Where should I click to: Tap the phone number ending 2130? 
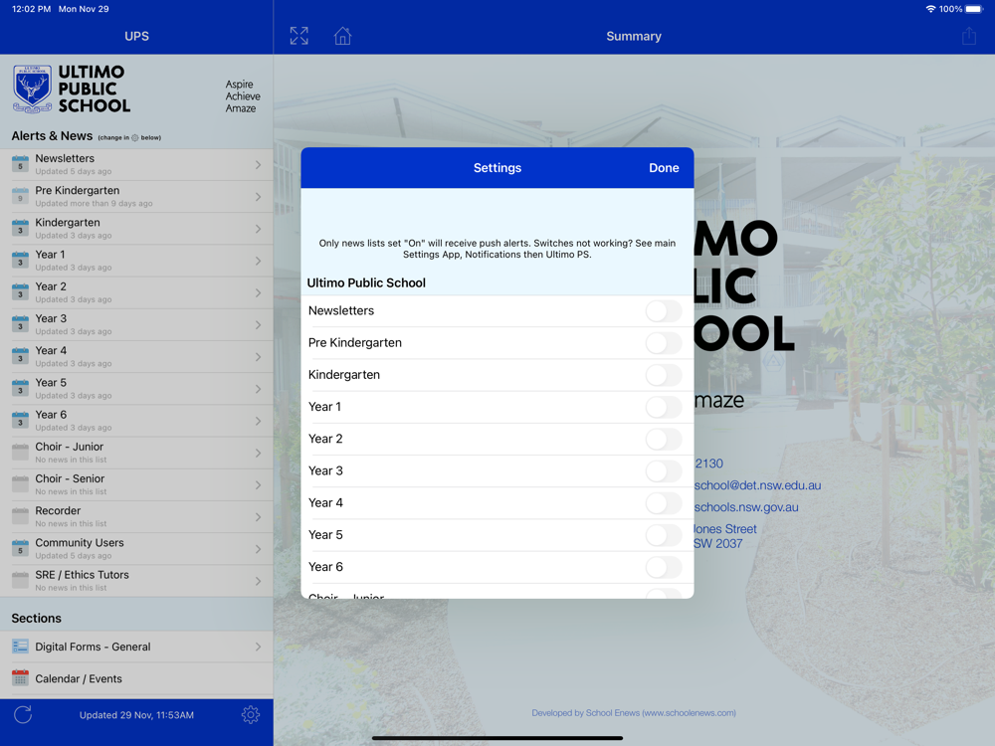pos(708,464)
